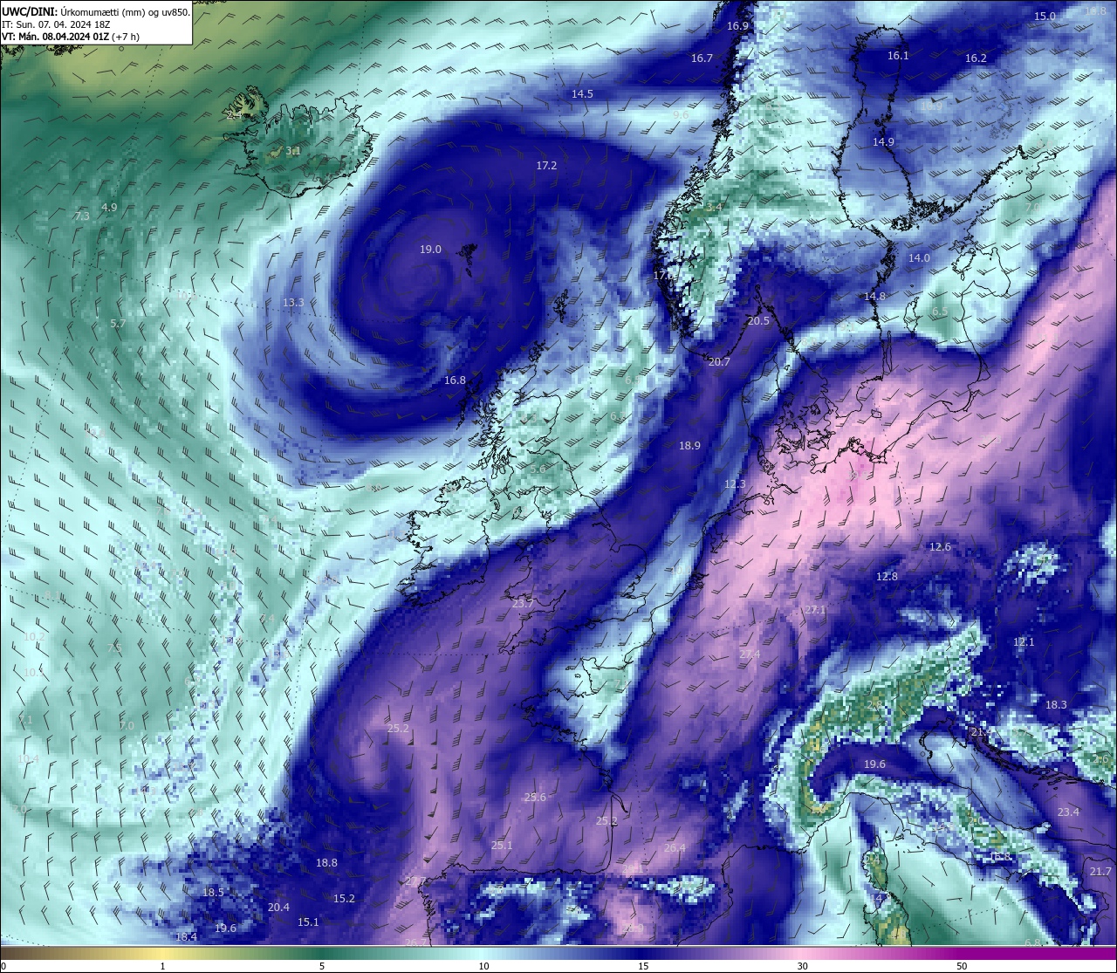Viewport: 1117px width, 973px height.
Task: Click the 15.2 map value
Action: coord(344,899)
